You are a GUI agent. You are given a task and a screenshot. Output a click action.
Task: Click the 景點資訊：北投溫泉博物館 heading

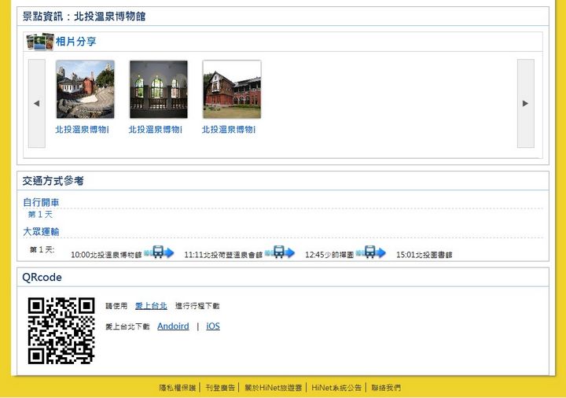(84, 17)
